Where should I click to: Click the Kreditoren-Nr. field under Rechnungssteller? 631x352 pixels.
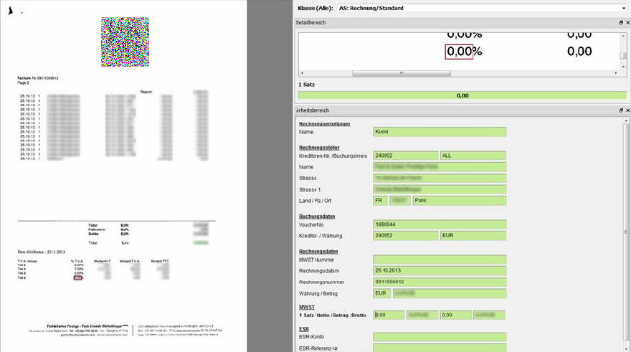click(x=406, y=156)
